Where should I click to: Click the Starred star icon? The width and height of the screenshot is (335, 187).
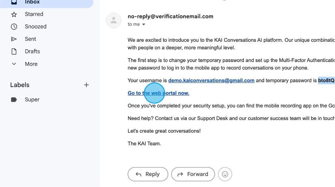point(14,14)
